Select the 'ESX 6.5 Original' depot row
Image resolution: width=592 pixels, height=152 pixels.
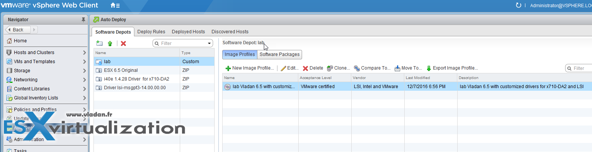[154, 70]
